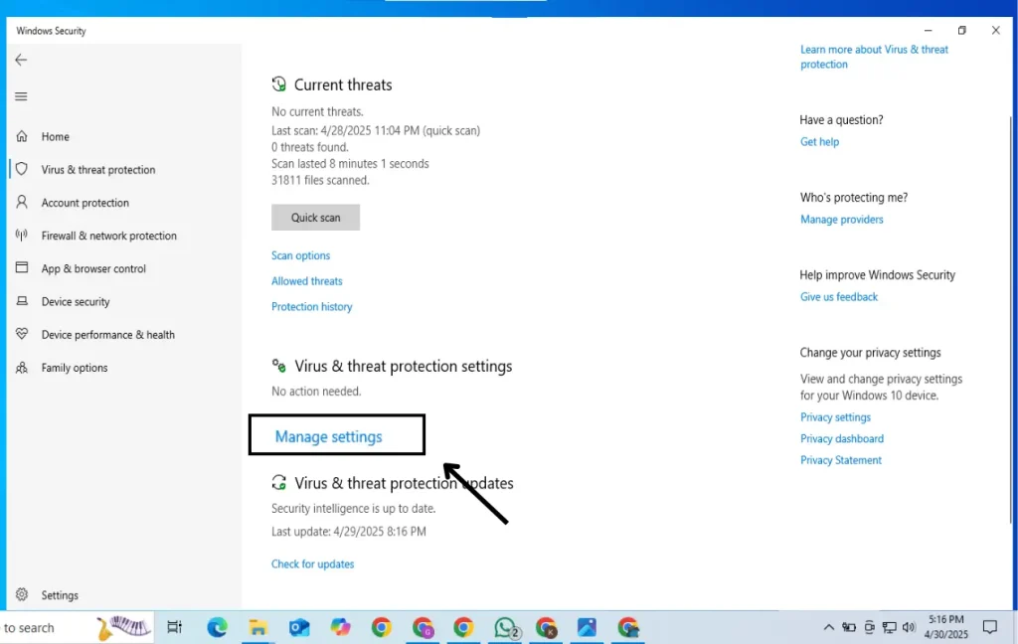Open App & browser control section

point(94,268)
